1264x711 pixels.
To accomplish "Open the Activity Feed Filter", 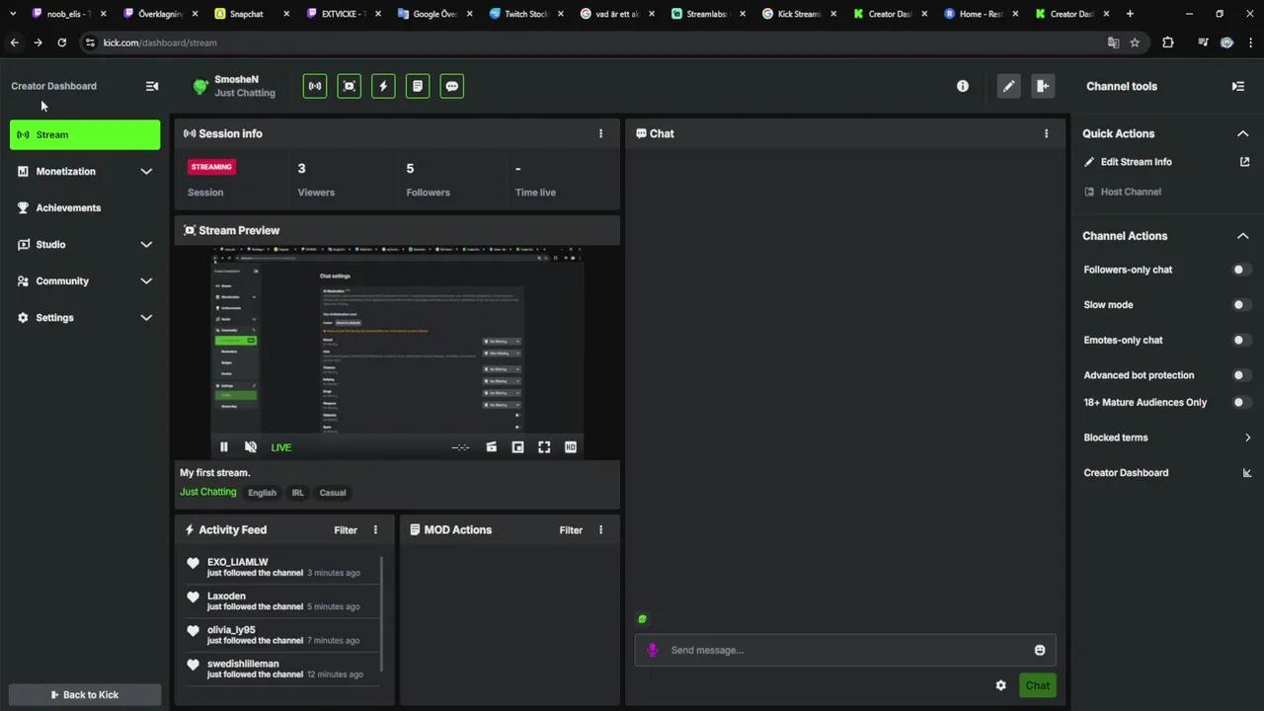I will [346, 530].
